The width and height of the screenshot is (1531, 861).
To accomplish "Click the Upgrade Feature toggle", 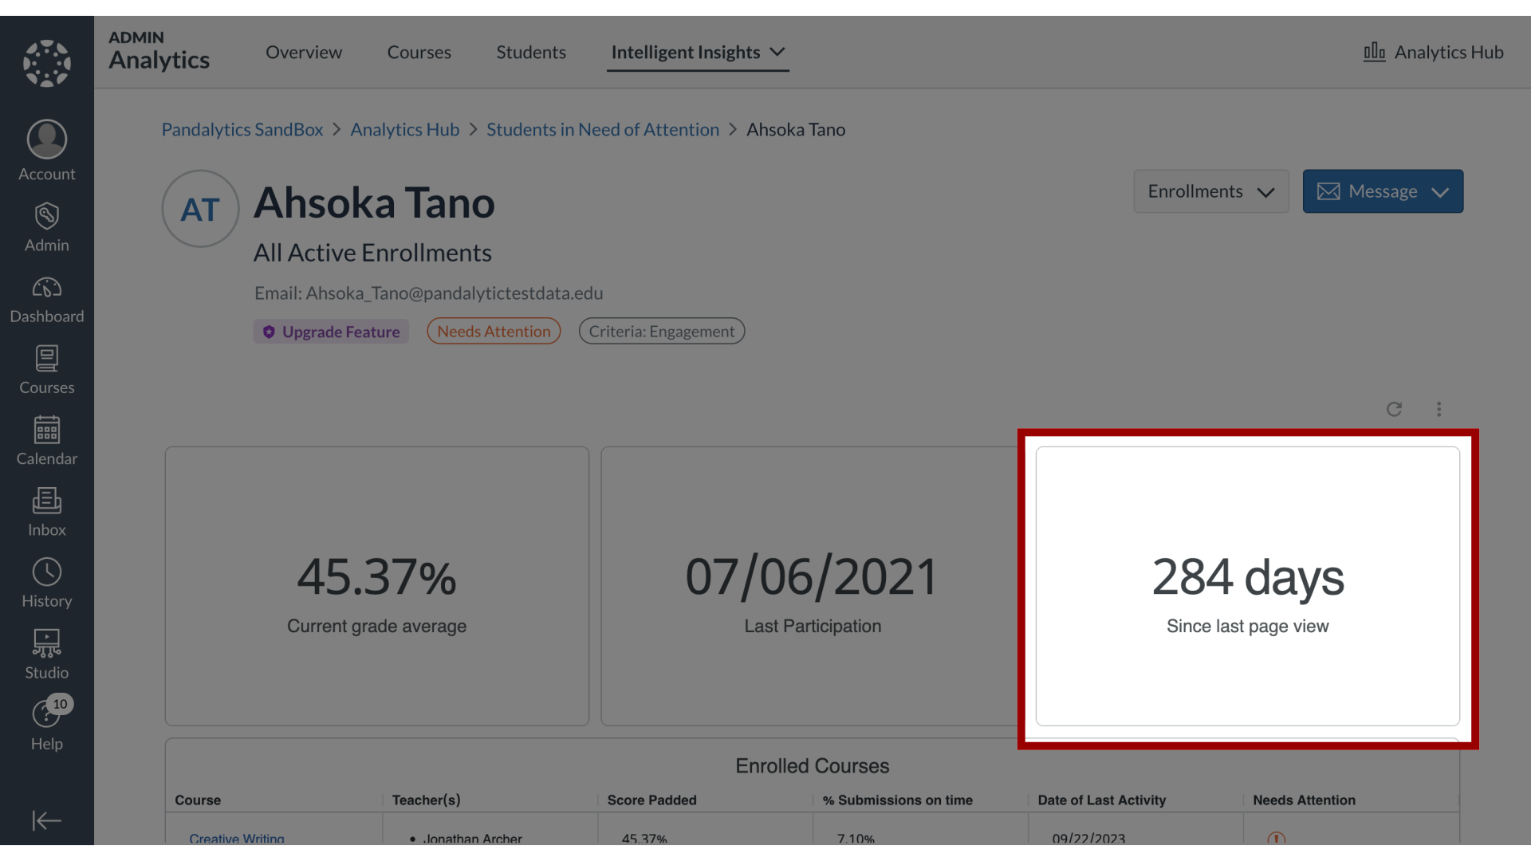I will point(331,330).
